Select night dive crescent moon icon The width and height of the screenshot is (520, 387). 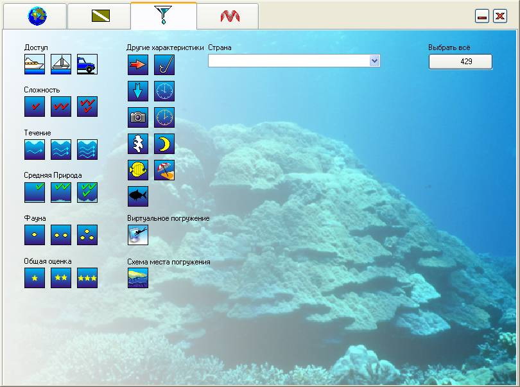coord(164,144)
